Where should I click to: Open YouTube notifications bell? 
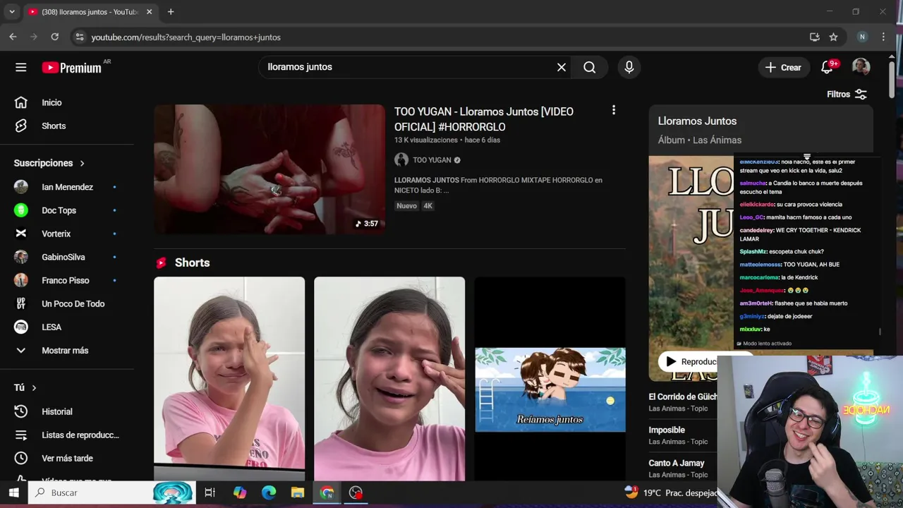coord(828,67)
